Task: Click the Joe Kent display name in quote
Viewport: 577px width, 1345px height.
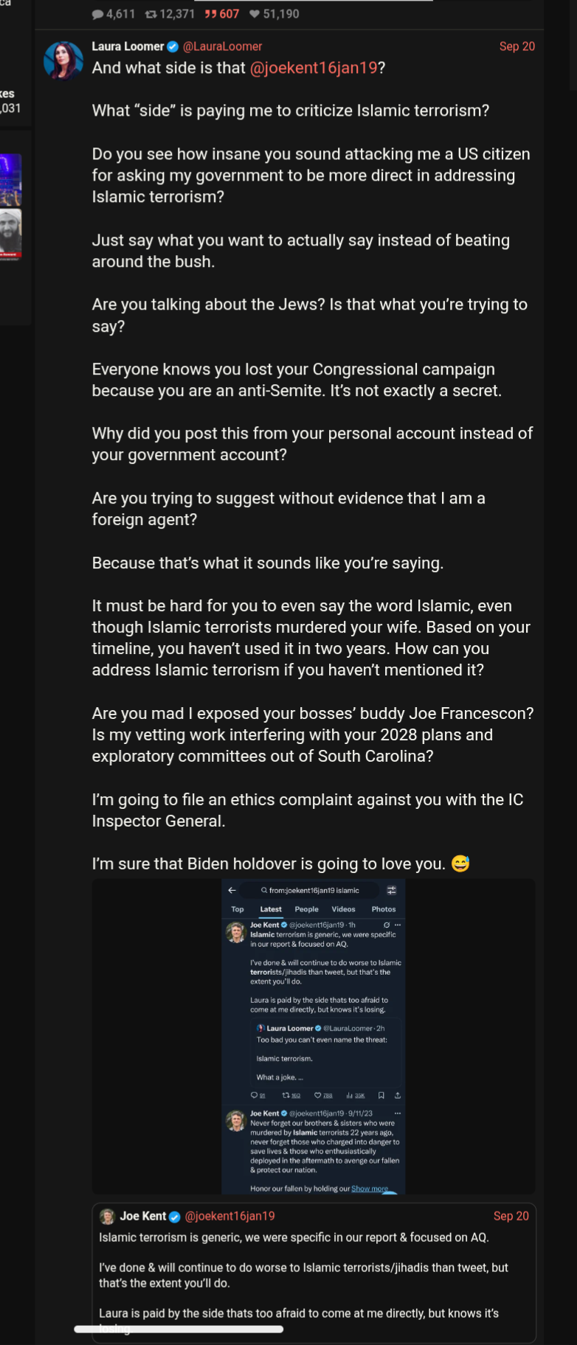Action: (x=143, y=1216)
